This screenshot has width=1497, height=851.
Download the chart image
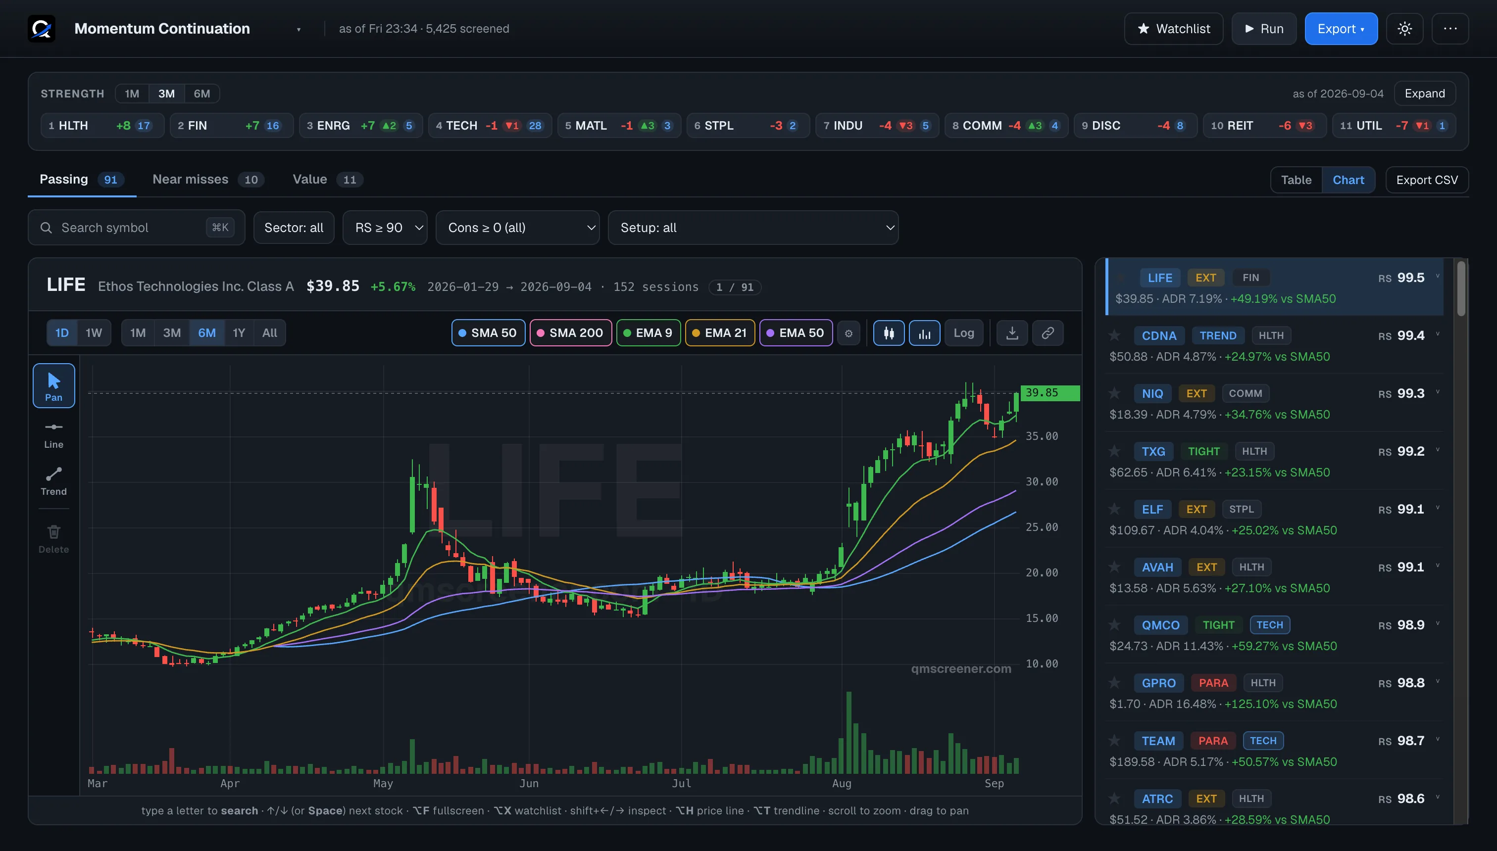1012,333
